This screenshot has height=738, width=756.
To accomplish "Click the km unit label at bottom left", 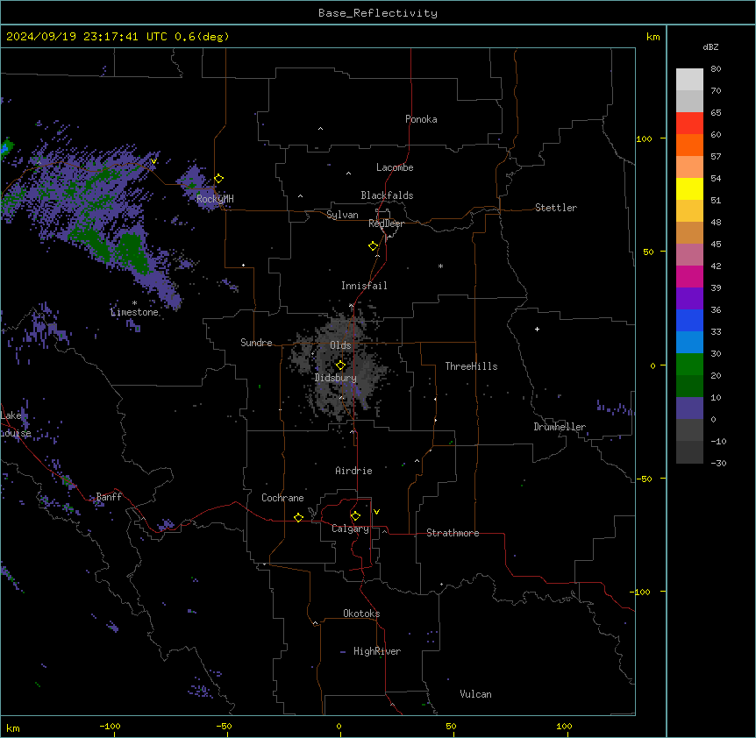I will pos(13,728).
